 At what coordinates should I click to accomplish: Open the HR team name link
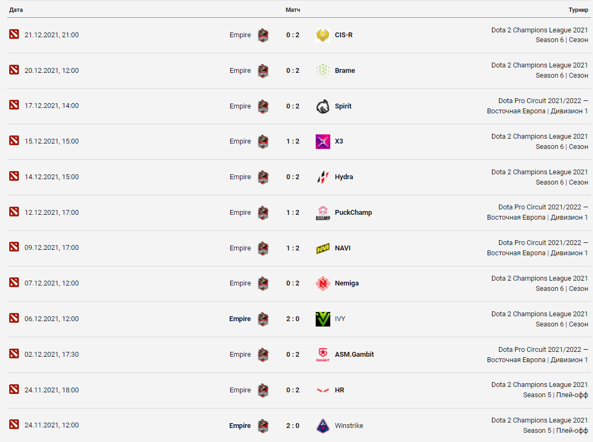pos(339,390)
